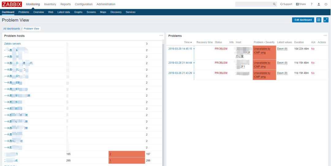Sort problems by the Time column
Viewport: 331px width, 166px height.
pyautogui.click(x=188, y=42)
